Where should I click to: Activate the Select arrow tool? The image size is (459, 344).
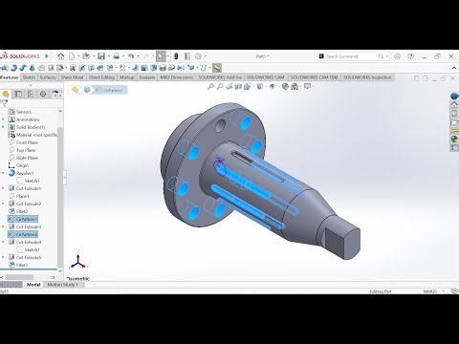(161, 56)
